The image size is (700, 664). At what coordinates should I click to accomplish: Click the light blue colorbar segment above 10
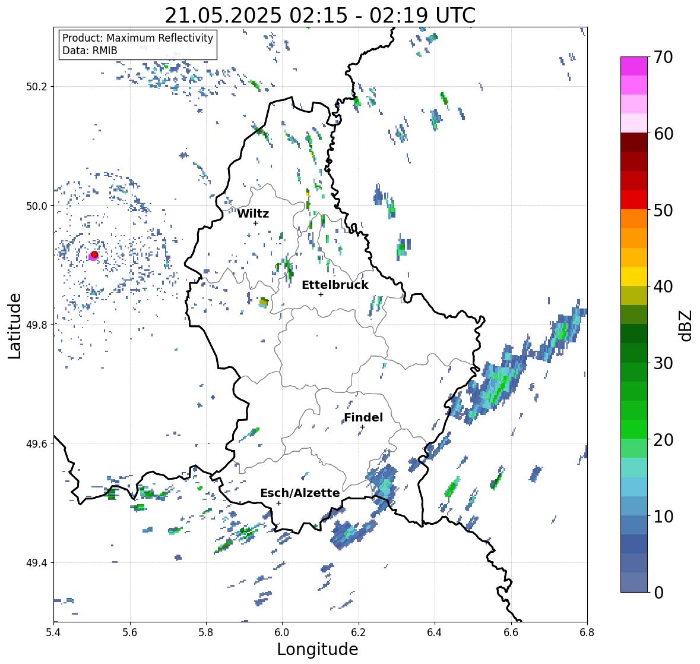click(634, 506)
